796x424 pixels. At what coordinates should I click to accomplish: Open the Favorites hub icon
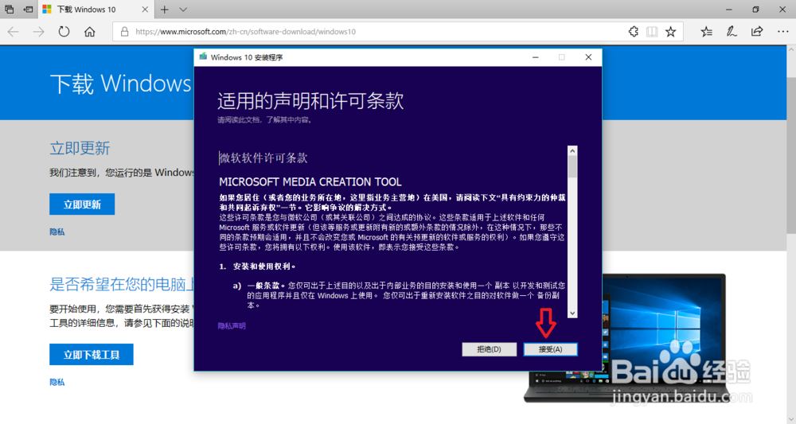pyautogui.click(x=706, y=32)
